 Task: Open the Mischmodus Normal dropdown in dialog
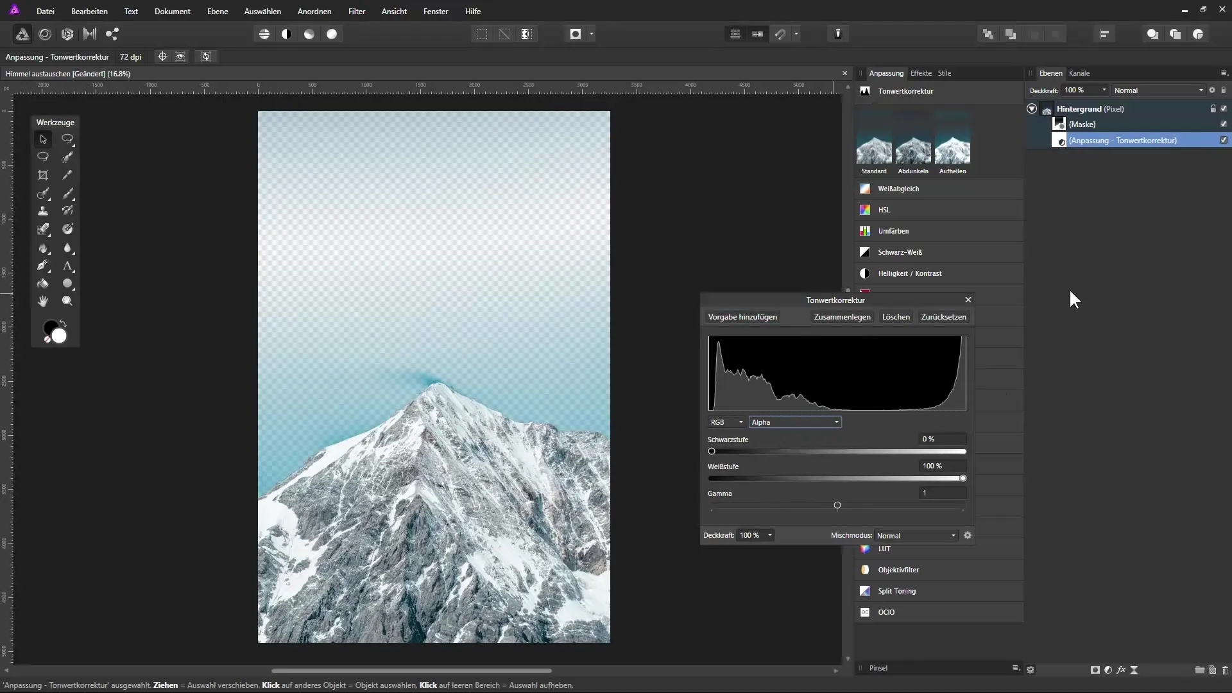(916, 535)
